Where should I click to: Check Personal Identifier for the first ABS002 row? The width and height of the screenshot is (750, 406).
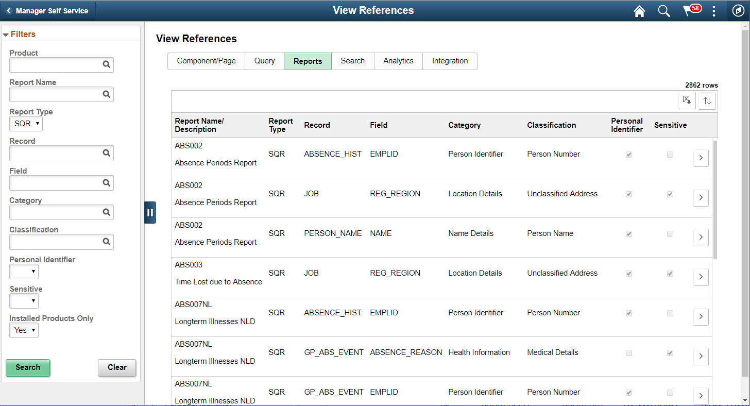[x=628, y=155]
